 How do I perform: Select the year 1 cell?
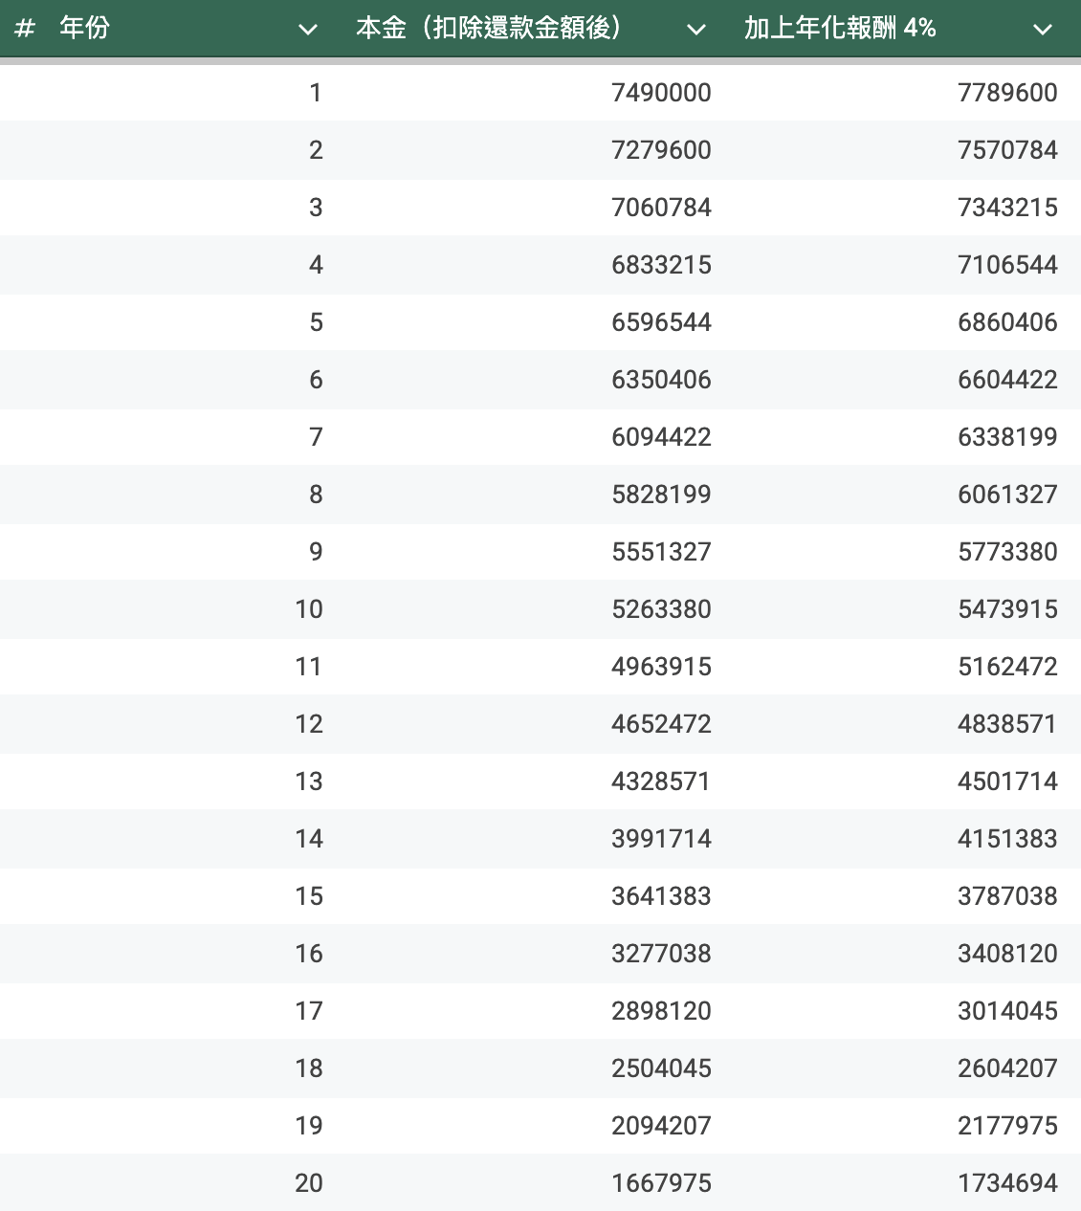pos(316,93)
